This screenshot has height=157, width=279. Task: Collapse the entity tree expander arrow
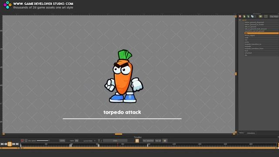(x=240, y=20)
